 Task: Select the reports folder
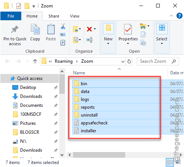(88, 107)
